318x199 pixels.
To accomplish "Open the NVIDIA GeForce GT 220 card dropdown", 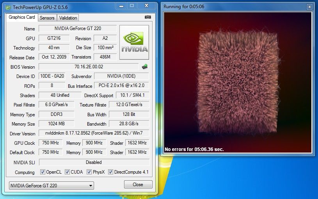I will (52, 185).
